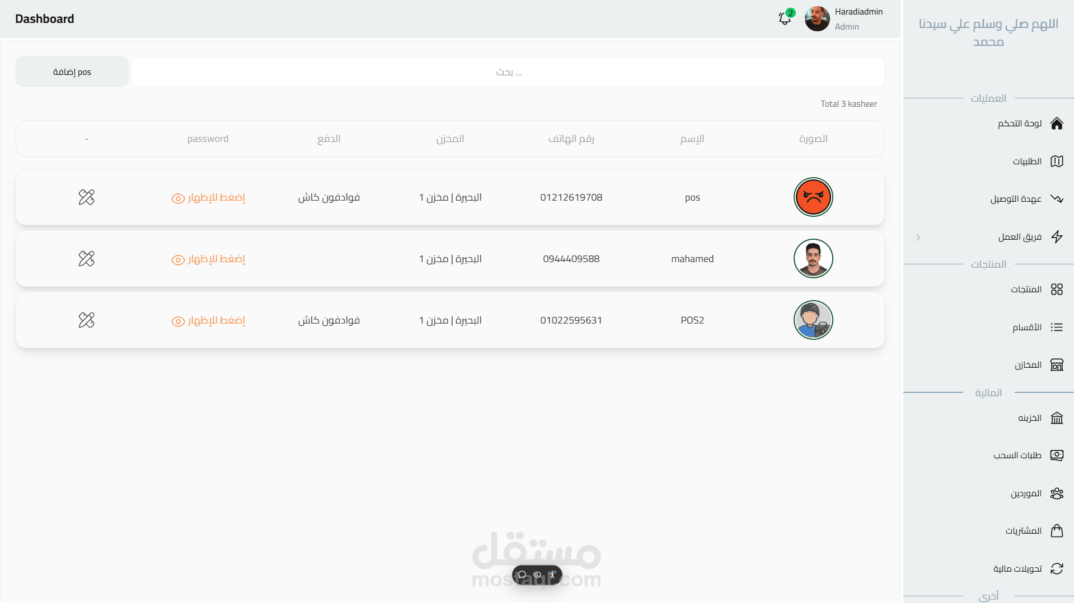This screenshot has width=1074, height=603.
Task: Click the edit icon for mahamed row
Action: coord(87,259)
